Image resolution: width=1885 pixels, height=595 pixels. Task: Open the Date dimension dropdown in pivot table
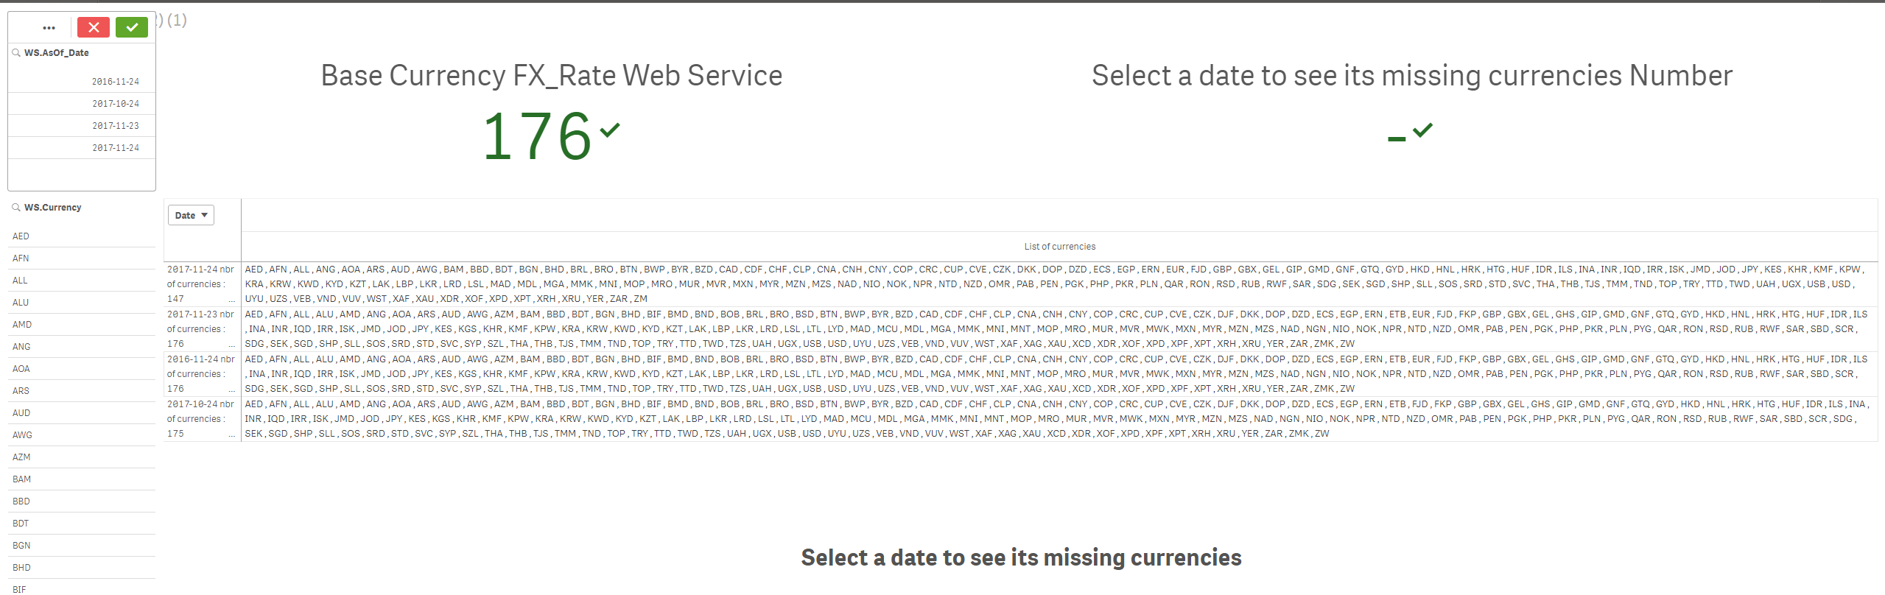tap(191, 215)
